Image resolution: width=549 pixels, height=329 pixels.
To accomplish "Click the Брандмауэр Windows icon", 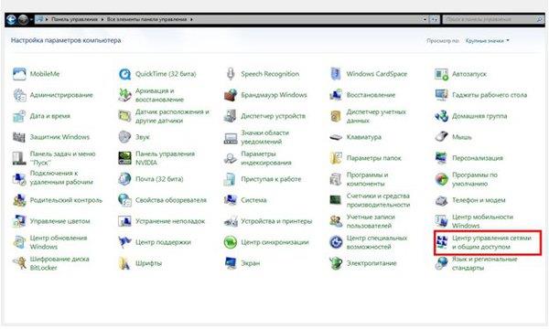I will coord(231,95).
